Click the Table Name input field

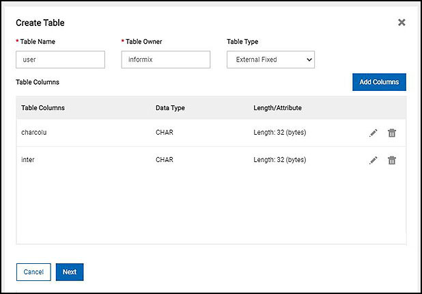click(61, 59)
